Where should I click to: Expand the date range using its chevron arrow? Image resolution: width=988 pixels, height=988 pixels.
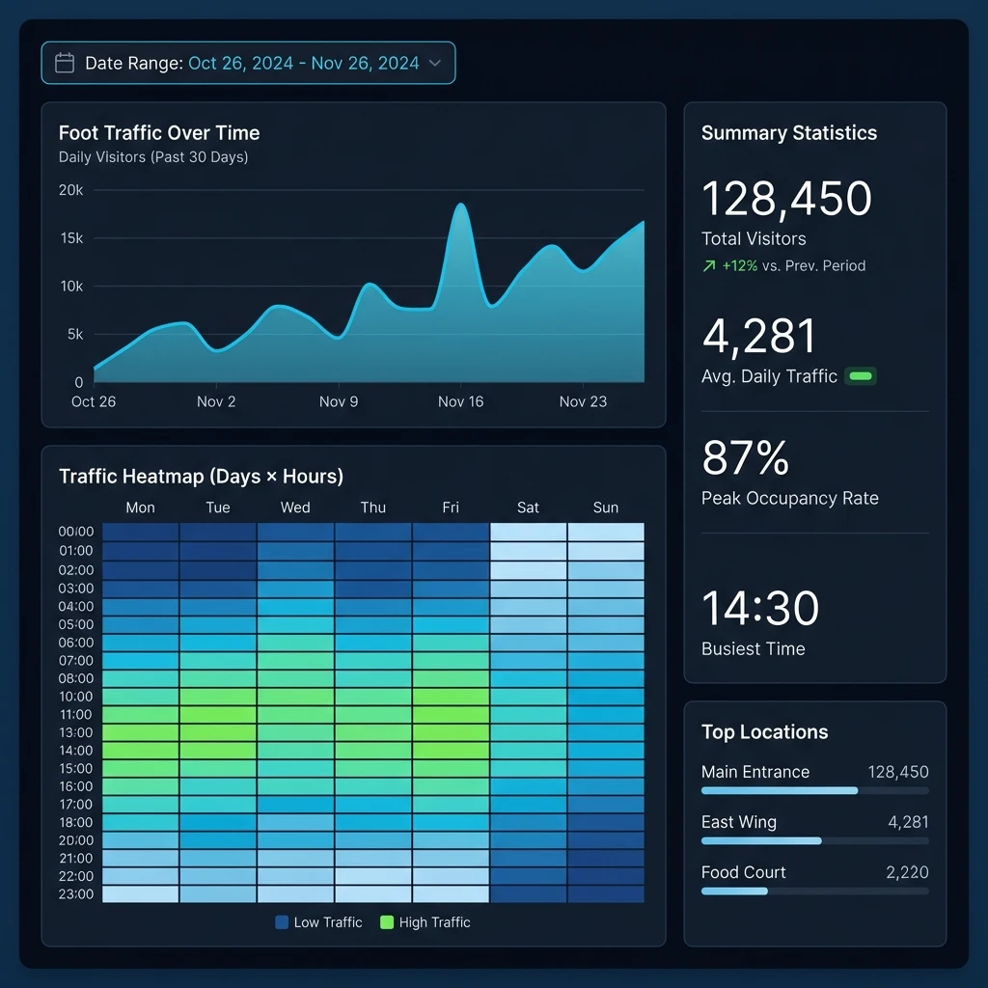437,62
